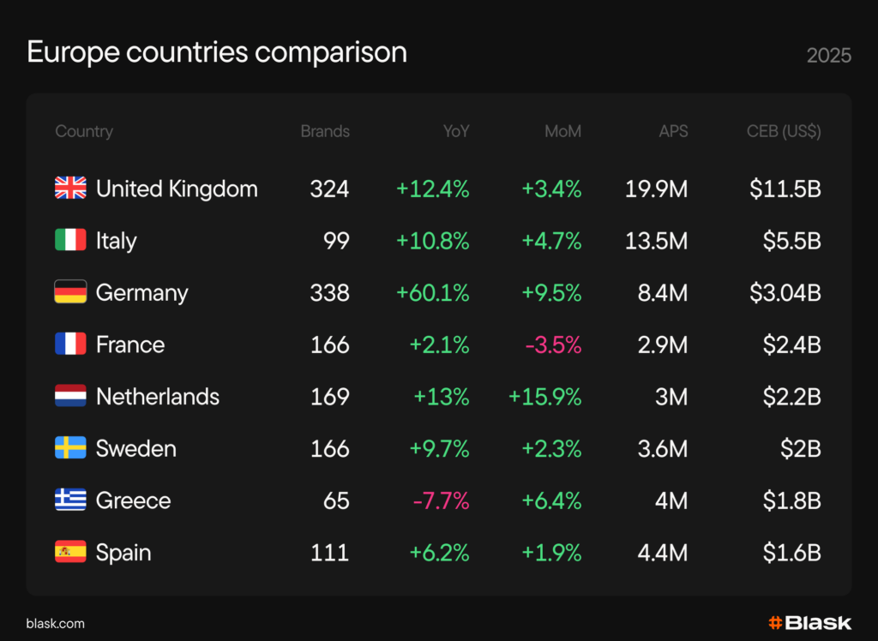Image resolution: width=878 pixels, height=641 pixels.
Task: Click the Italy flag icon
Action: [x=70, y=241]
